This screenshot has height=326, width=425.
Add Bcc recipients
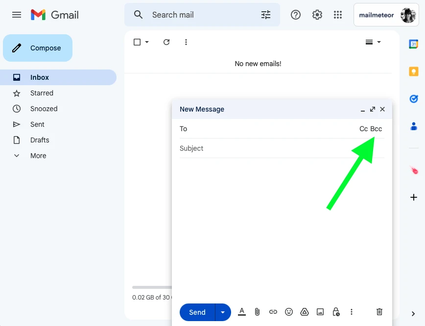tap(376, 129)
